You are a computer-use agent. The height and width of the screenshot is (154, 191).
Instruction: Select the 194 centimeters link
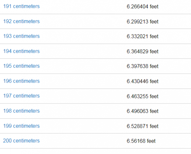21,51
